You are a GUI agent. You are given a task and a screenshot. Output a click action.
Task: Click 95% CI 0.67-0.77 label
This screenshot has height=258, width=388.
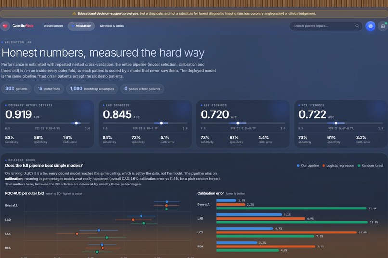(340, 128)
